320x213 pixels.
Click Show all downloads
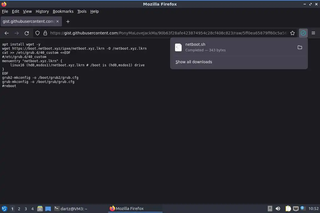tap(194, 62)
